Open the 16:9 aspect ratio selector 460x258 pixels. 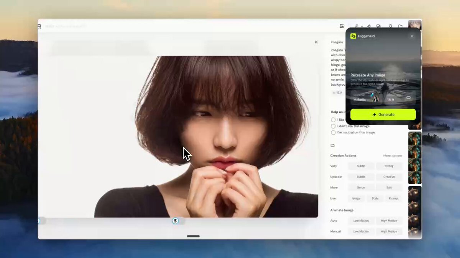[x=400, y=97]
